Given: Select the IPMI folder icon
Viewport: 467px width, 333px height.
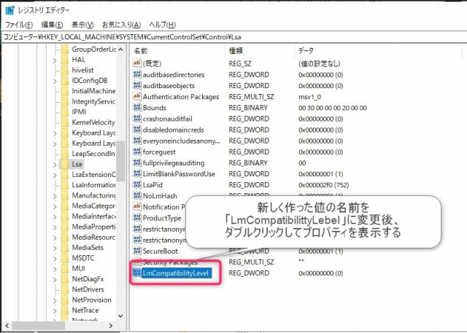Looking at the screenshot, I should pos(65,111).
